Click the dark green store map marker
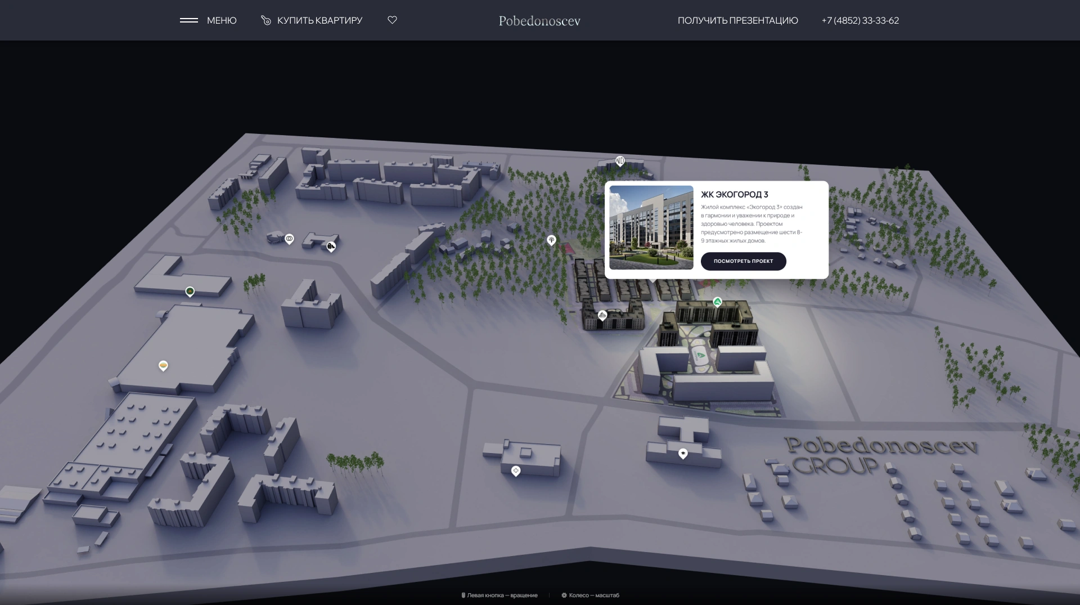Screen dimensions: 1080x605 (190, 292)
